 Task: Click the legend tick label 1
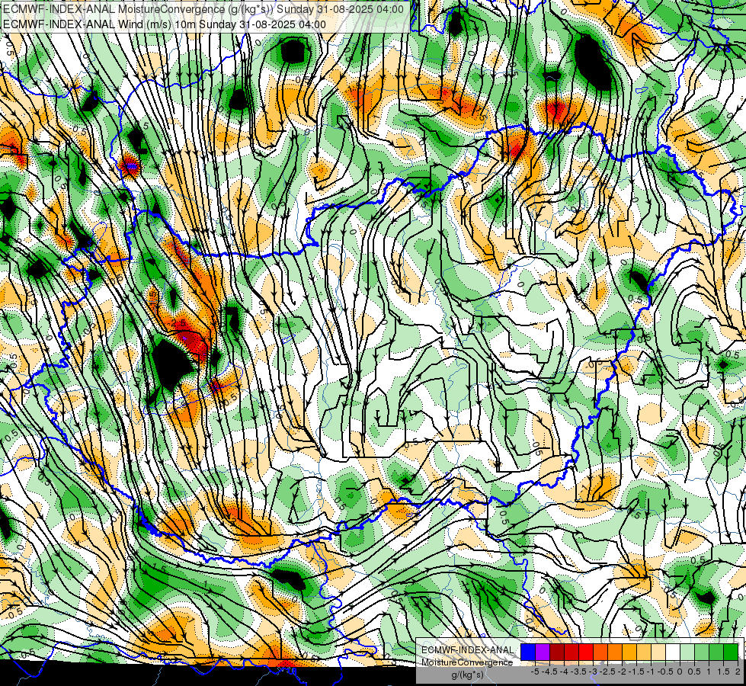click(709, 672)
